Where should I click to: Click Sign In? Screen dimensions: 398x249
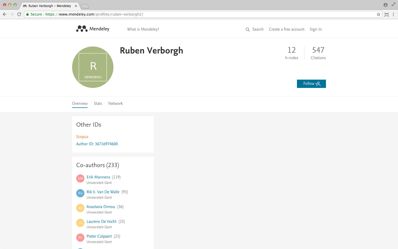pos(316,29)
